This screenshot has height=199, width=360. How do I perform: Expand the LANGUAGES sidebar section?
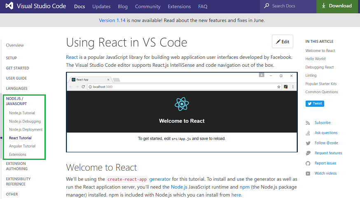16,88
